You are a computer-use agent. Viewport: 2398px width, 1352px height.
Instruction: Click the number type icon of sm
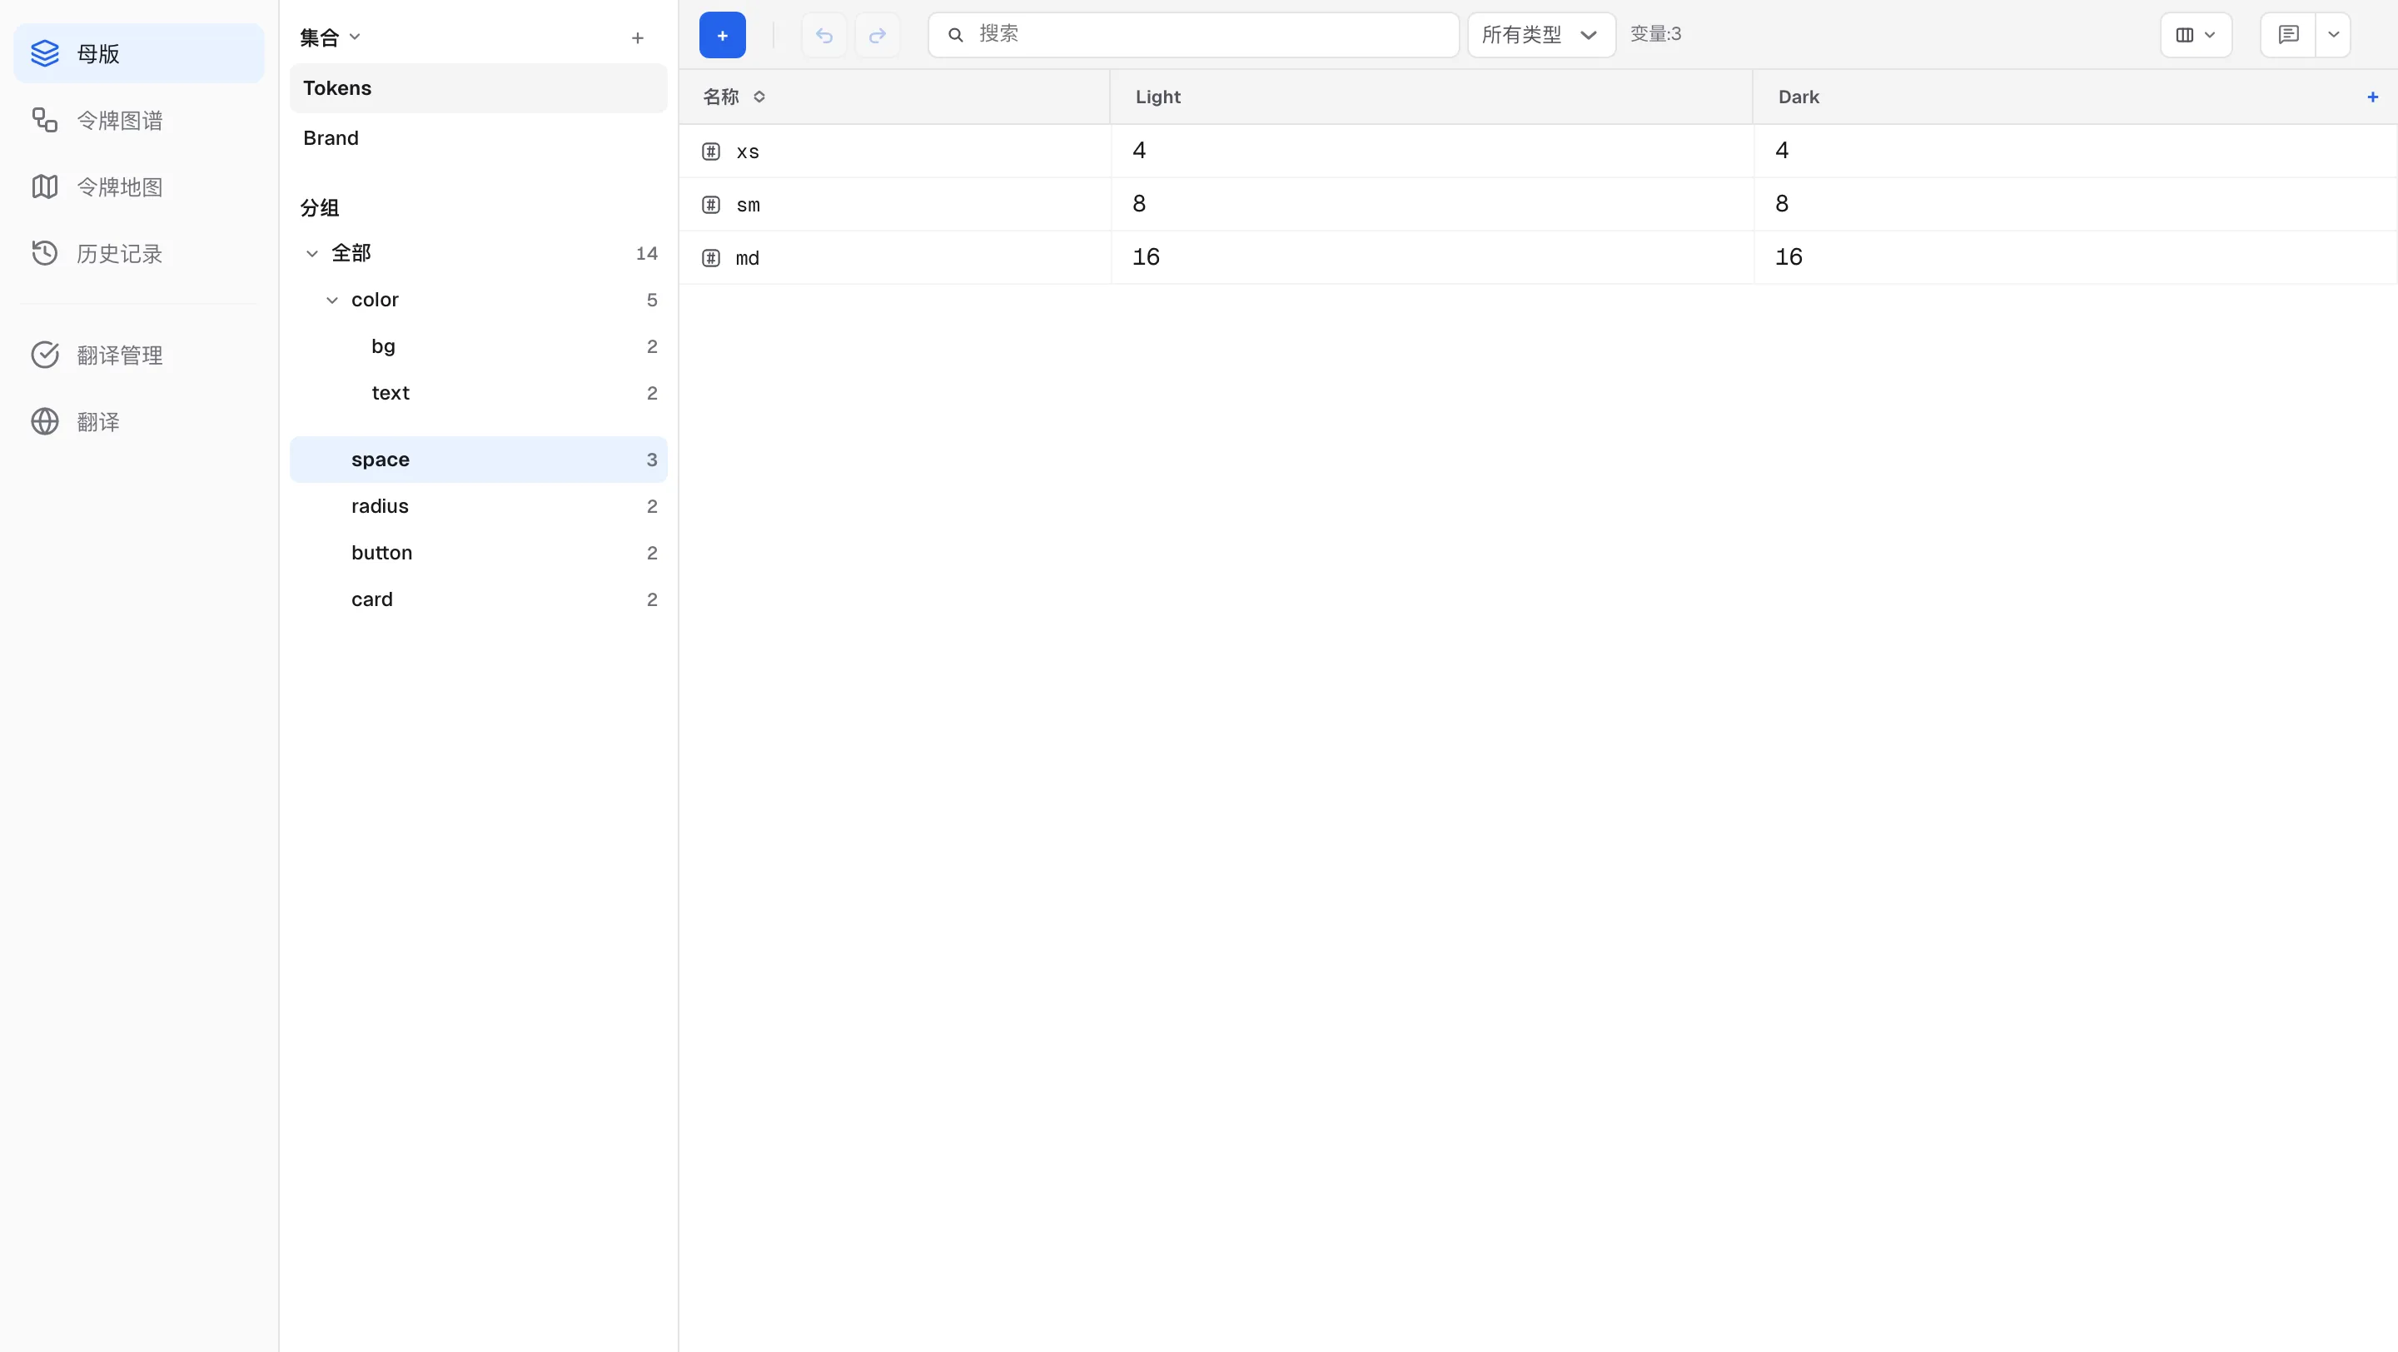[711, 205]
